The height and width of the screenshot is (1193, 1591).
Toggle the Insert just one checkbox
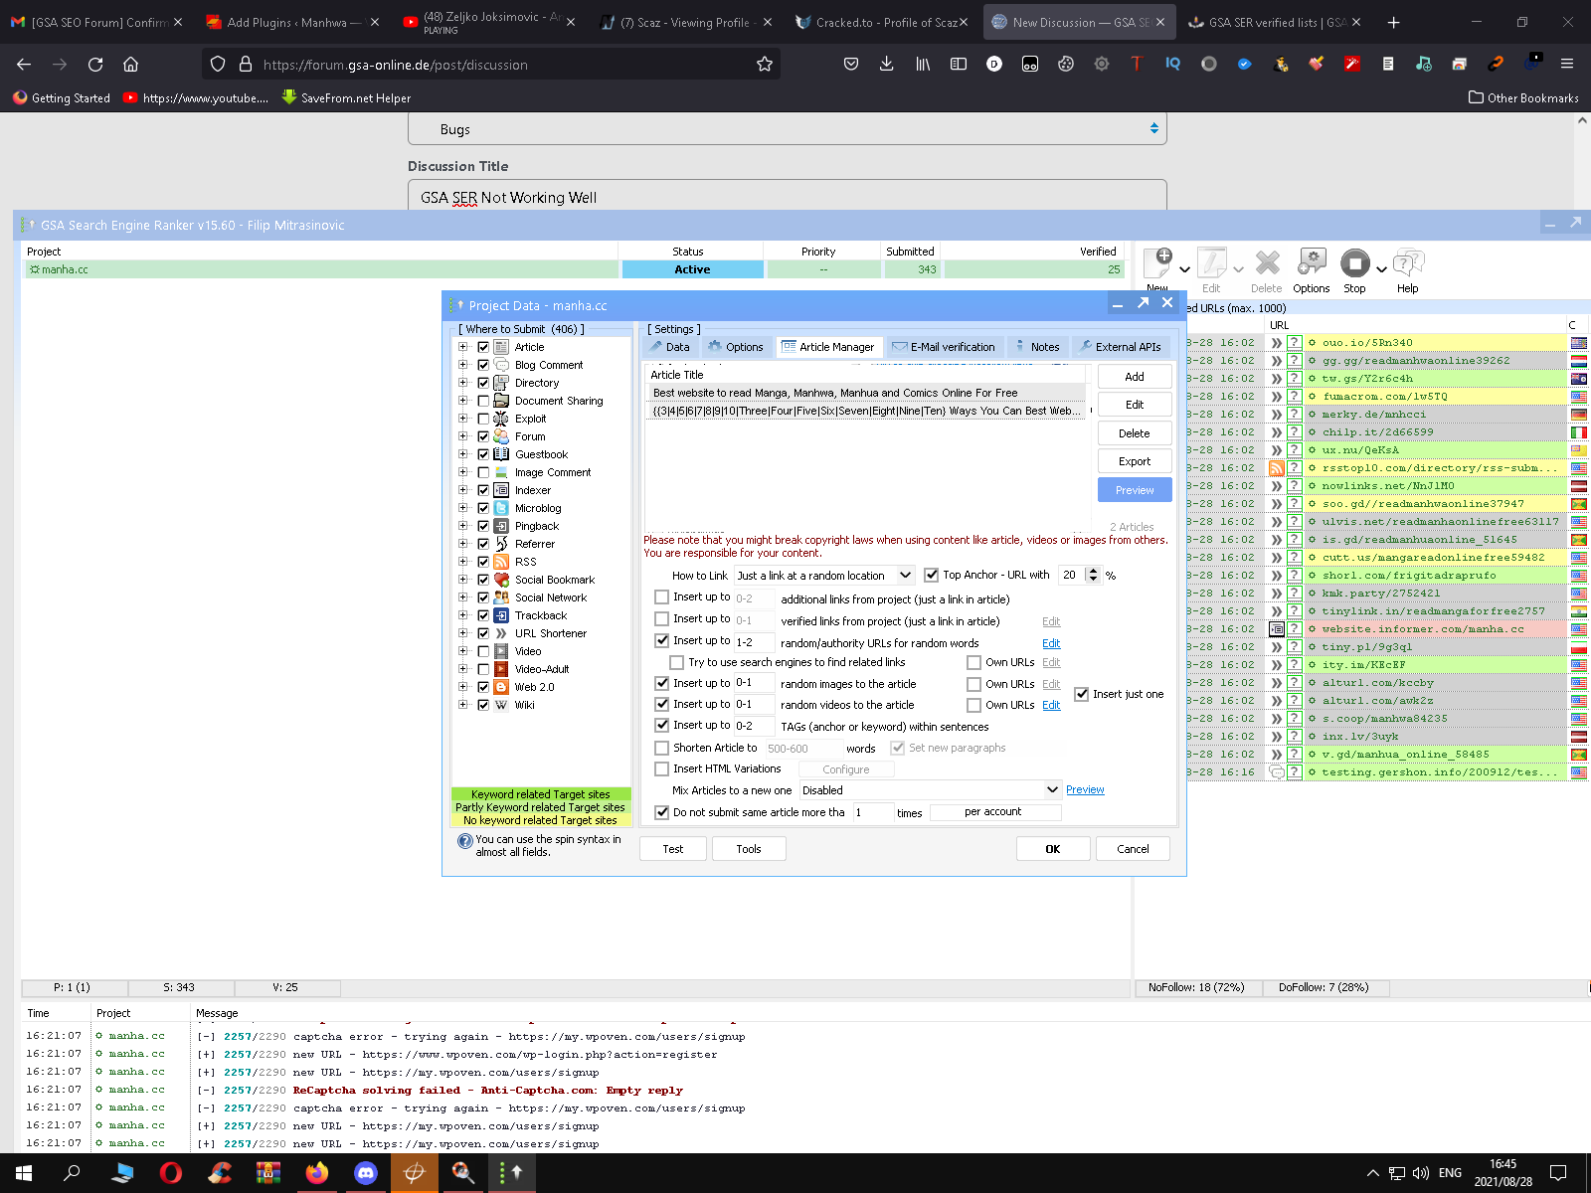pyautogui.click(x=1082, y=694)
